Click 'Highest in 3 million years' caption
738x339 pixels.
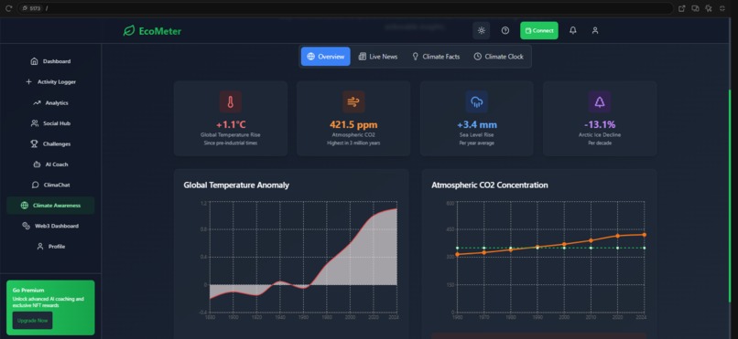click(x=353, y=143)
